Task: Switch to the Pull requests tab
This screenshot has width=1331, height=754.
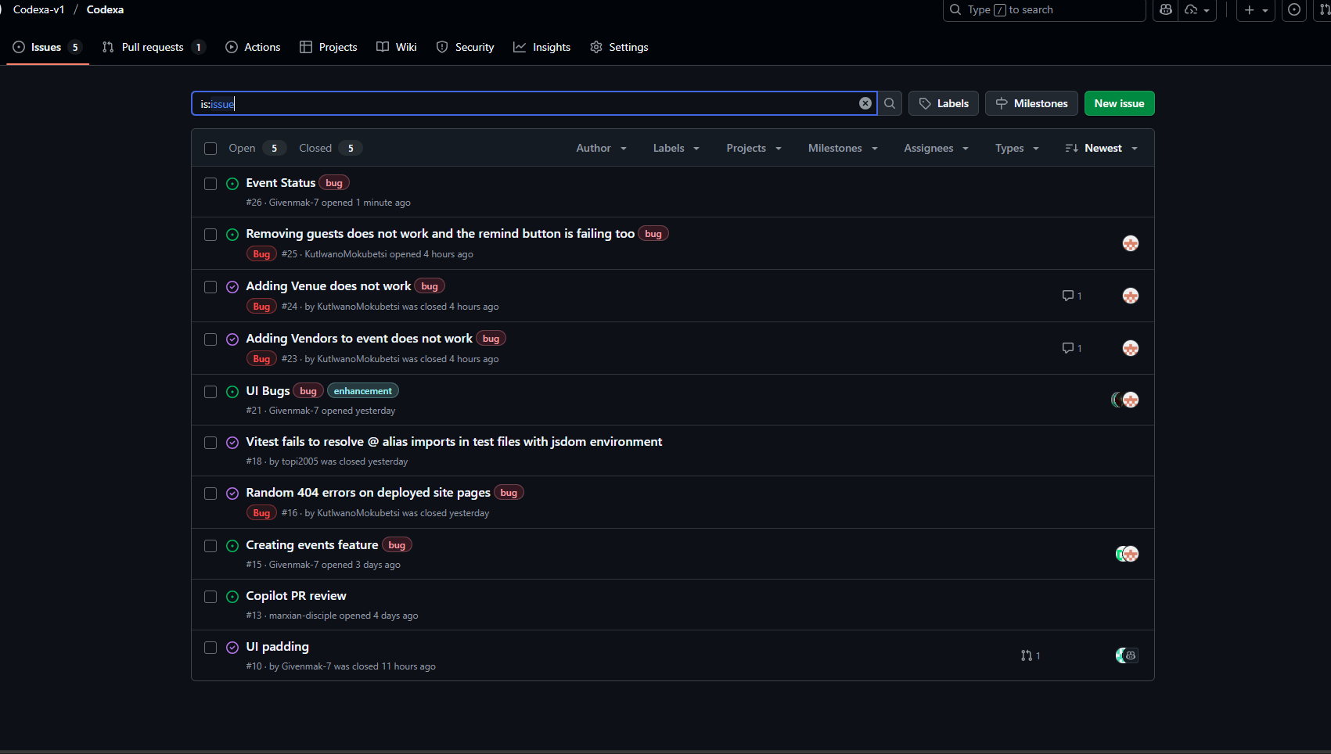Action: [x=153, y=47]
